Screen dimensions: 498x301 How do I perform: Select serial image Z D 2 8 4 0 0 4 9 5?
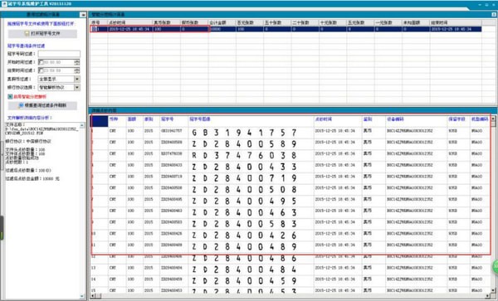coord(244,201)
